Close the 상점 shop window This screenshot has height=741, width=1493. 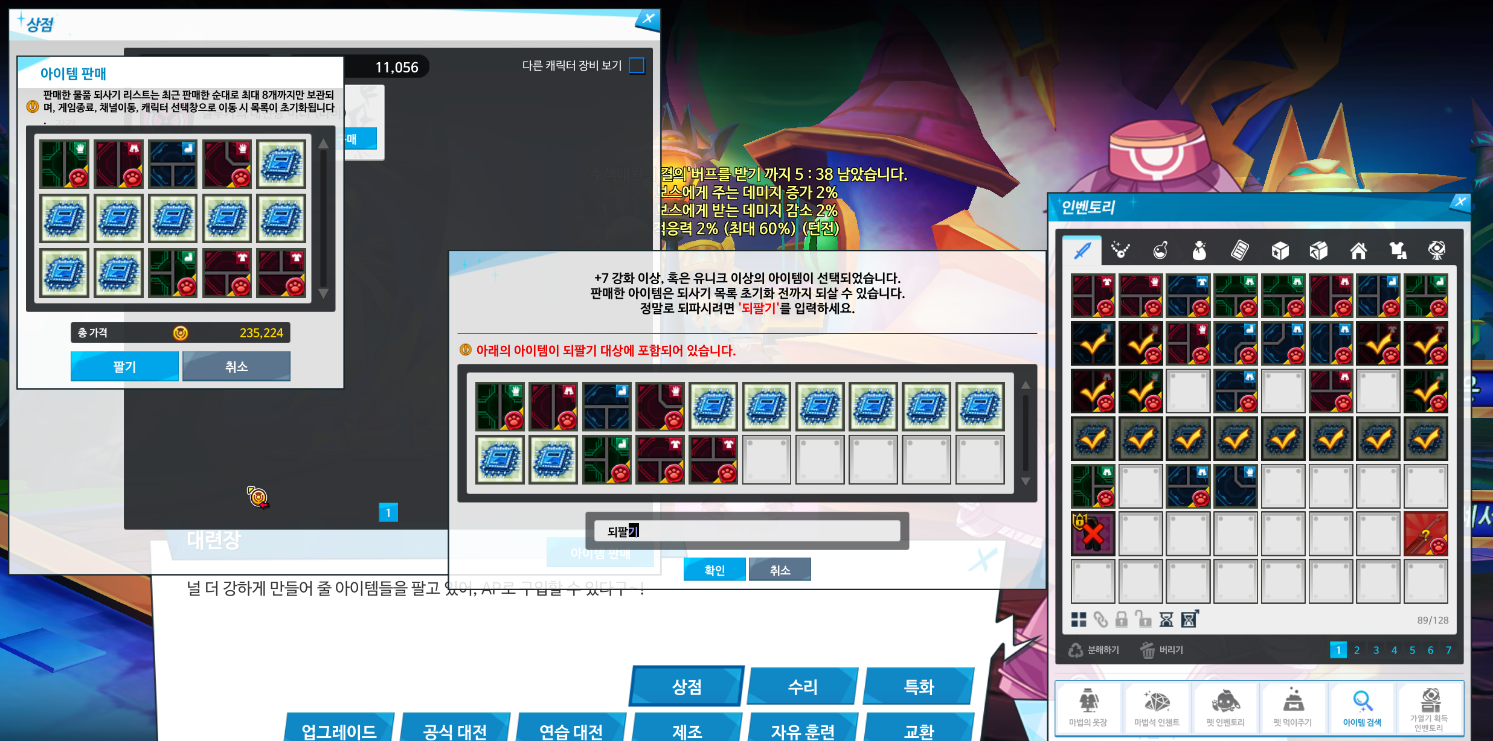648,19
